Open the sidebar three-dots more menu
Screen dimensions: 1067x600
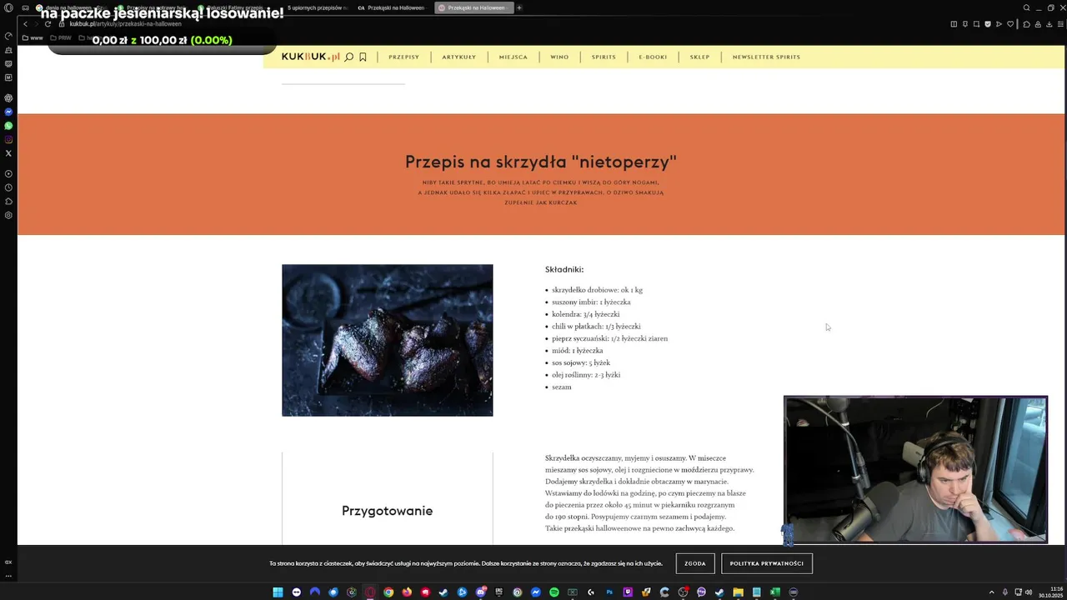coord(8,575)
